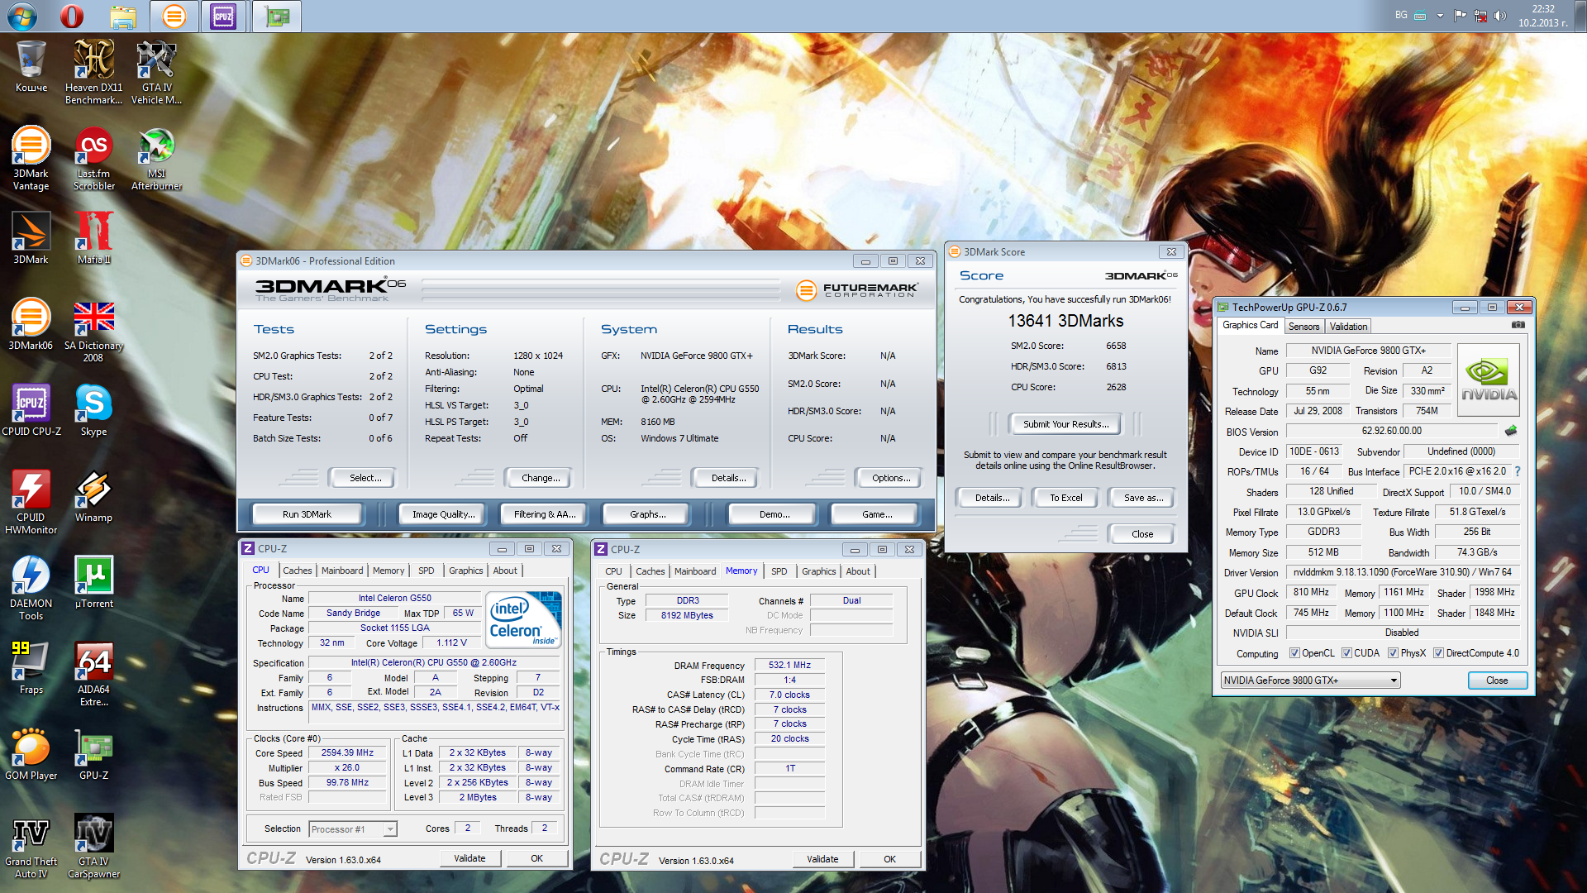Open SA Dictionary 2008 desktop icon
Viewport: 1587px width, 893px height.
pos(93,330)
